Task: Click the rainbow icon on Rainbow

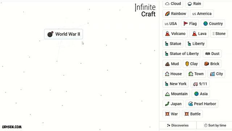Action: (x=167, y=14)
